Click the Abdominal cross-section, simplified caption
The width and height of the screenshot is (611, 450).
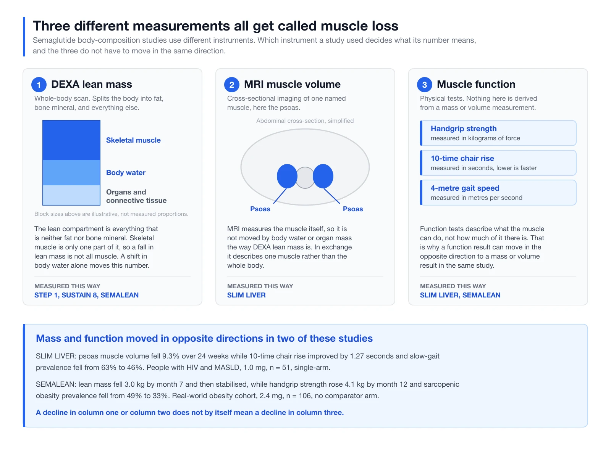tap(305, 121)
